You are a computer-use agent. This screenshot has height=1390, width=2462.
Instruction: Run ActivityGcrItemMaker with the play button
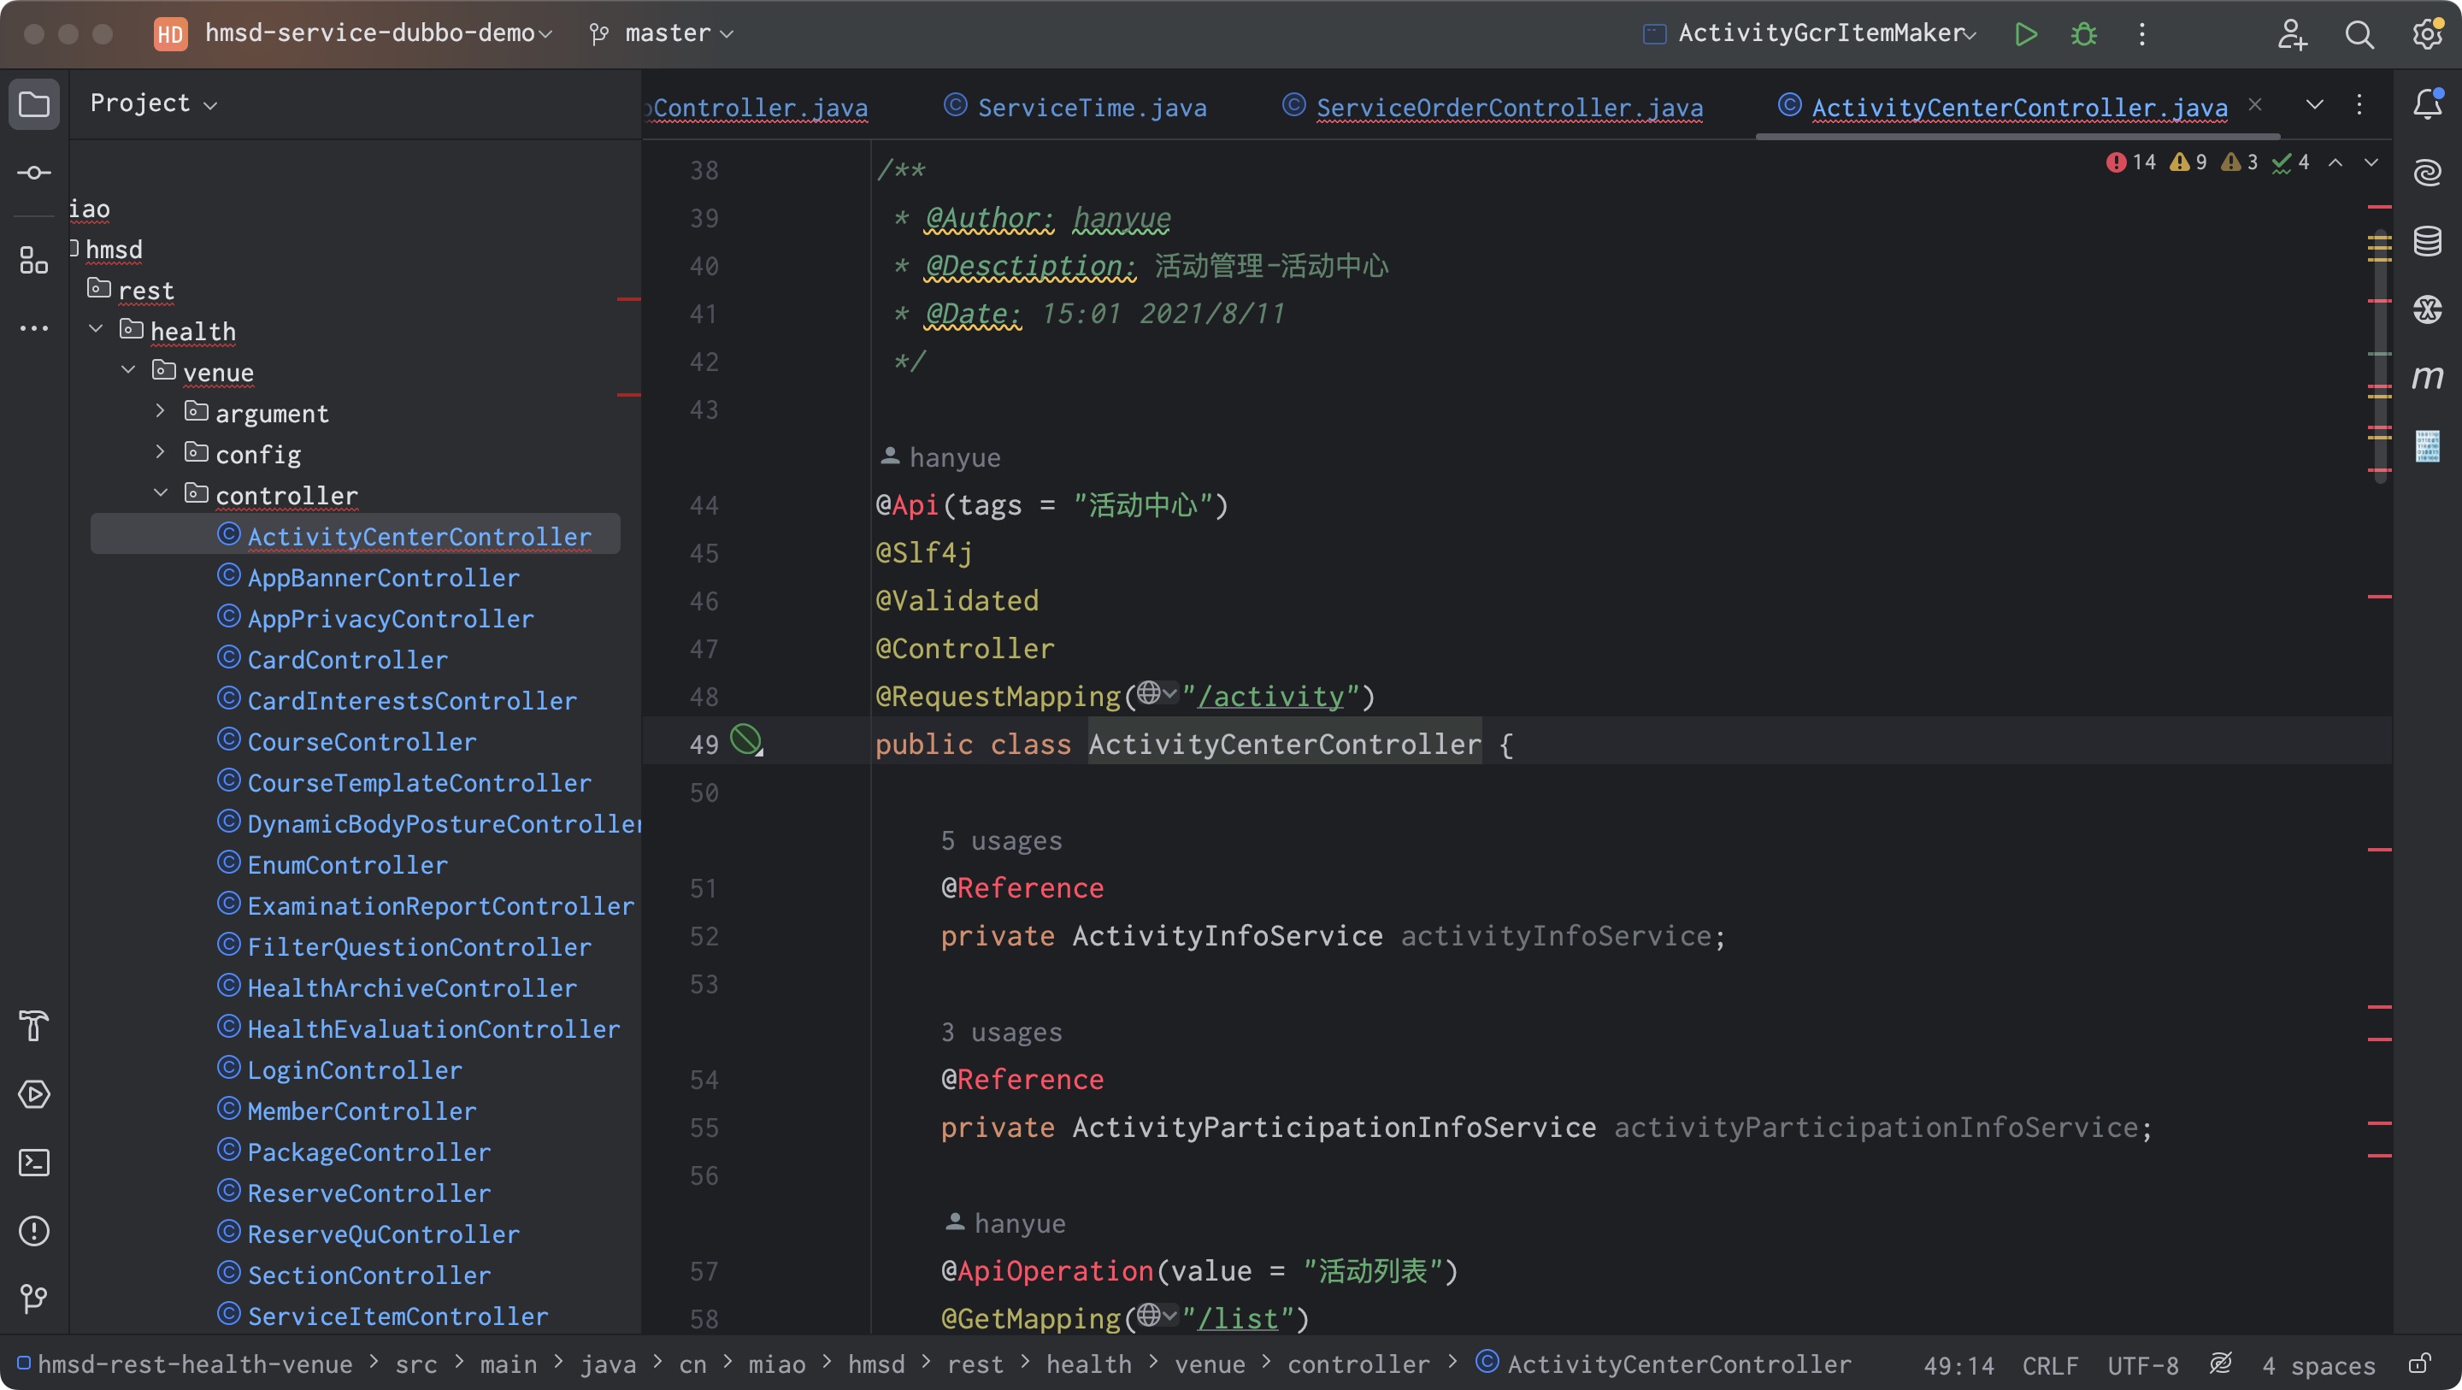click(x=2025, y=34)
